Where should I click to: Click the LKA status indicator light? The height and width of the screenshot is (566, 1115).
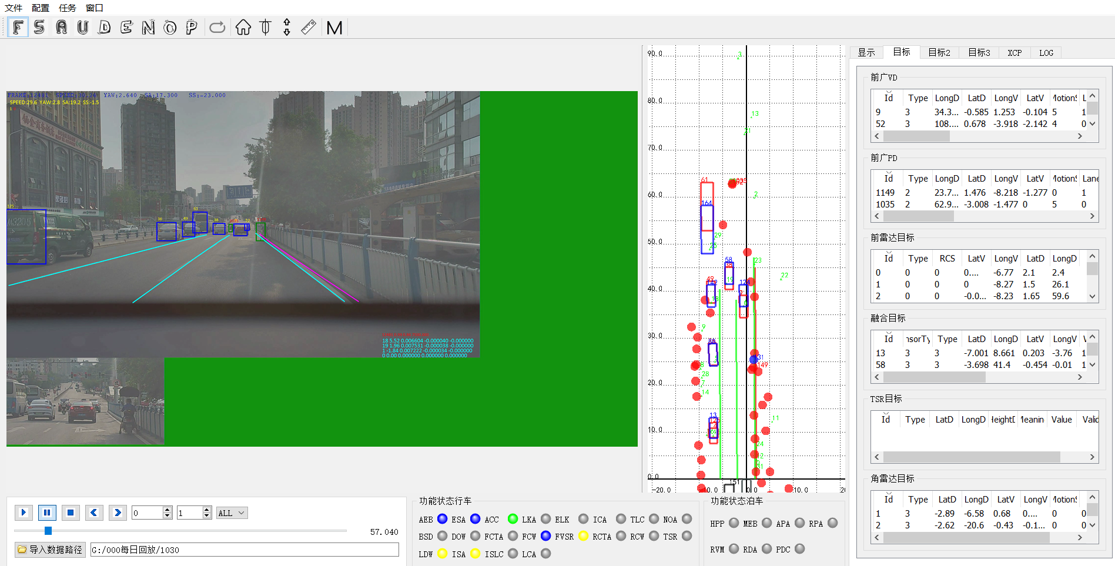tap(546, 519)
